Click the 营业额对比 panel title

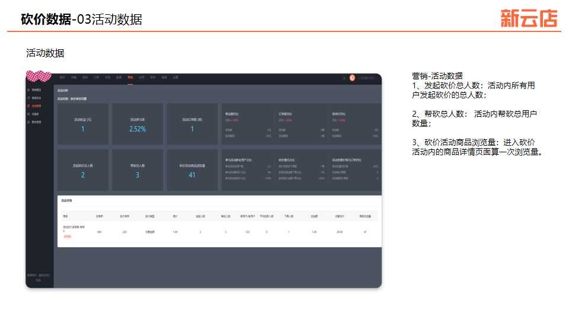pos(232,114)
